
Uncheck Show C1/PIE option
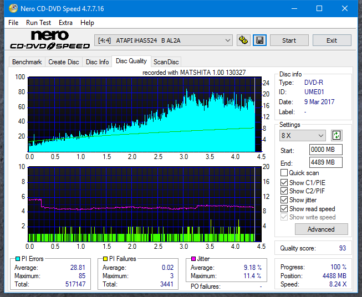coord(284,182)
